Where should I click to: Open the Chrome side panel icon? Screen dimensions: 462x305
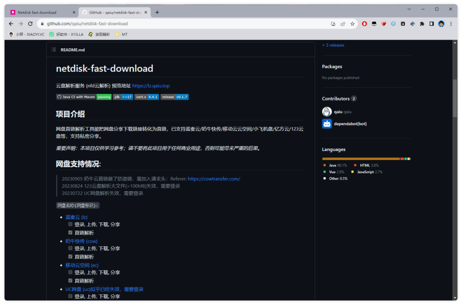[432, 24]
